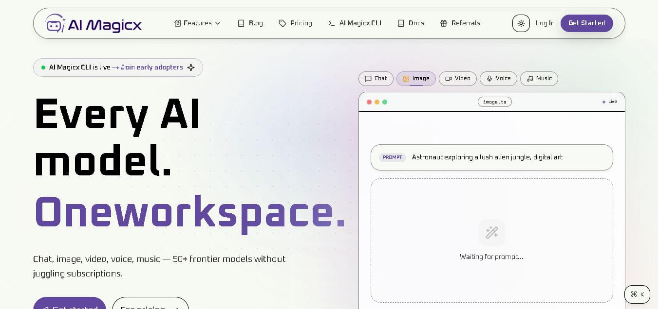Click the red mock window dot
The height and width of the screenshot is (309, 658).
coord(369,102)
